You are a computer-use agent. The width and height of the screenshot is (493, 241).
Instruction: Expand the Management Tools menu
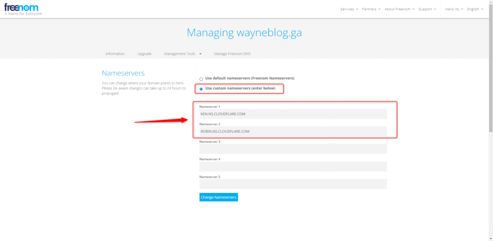click(x=182, y=54)
